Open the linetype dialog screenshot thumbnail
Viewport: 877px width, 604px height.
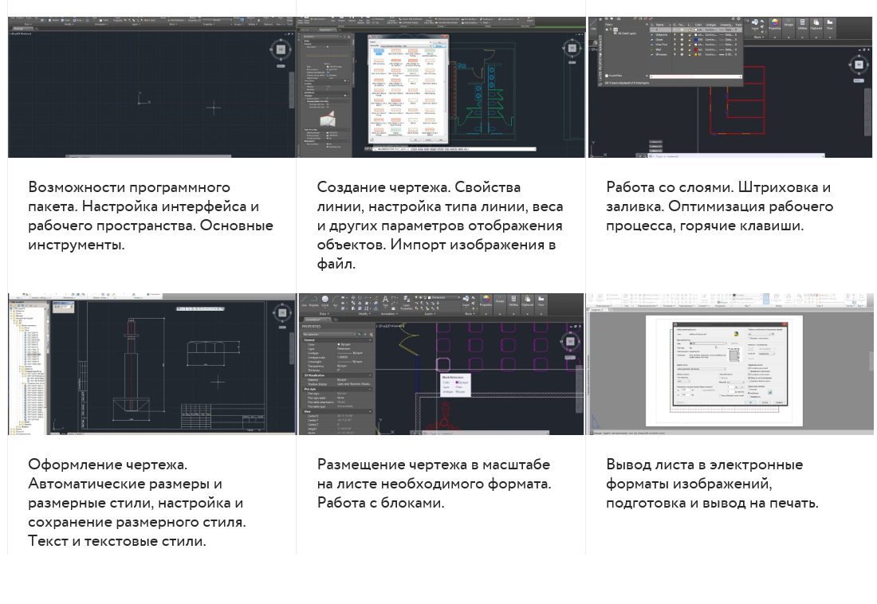tap(441, 87)
